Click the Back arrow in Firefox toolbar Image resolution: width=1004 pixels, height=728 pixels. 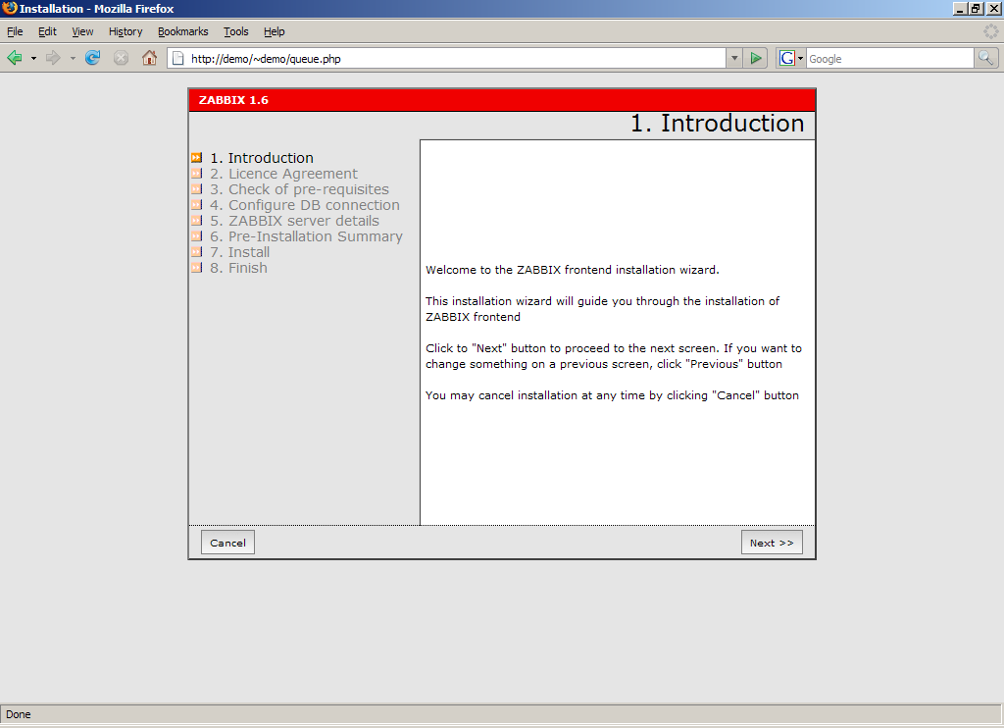(x=15, y=58)
